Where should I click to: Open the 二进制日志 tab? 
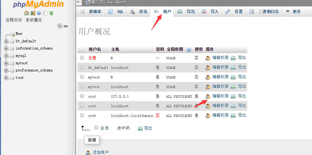tap(264, 11)
